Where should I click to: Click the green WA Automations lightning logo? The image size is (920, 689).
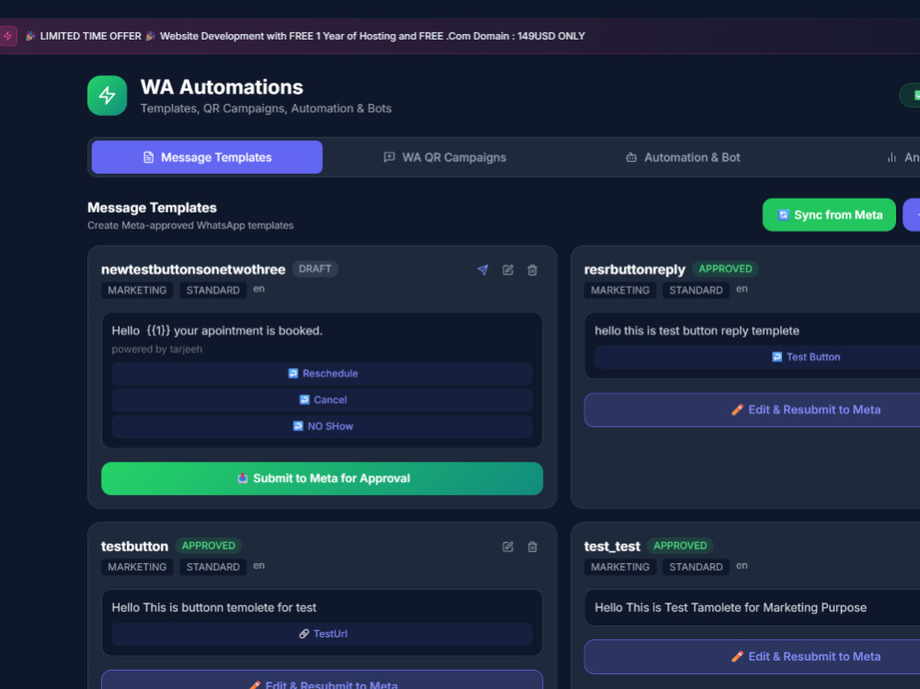[107, 95]
